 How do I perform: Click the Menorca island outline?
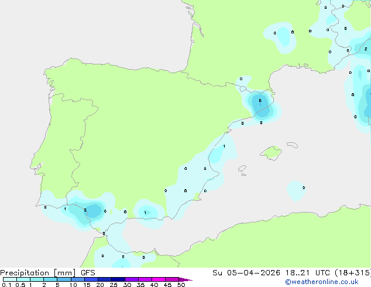[293, 145]
